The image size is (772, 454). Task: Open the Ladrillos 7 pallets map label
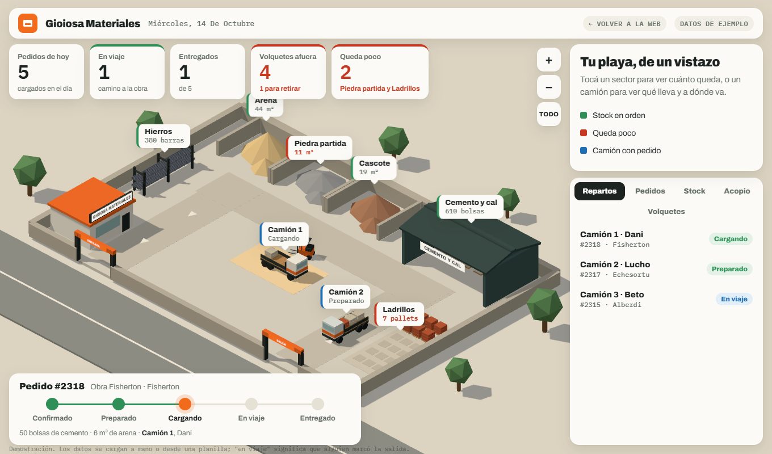(x=400, y=314)
